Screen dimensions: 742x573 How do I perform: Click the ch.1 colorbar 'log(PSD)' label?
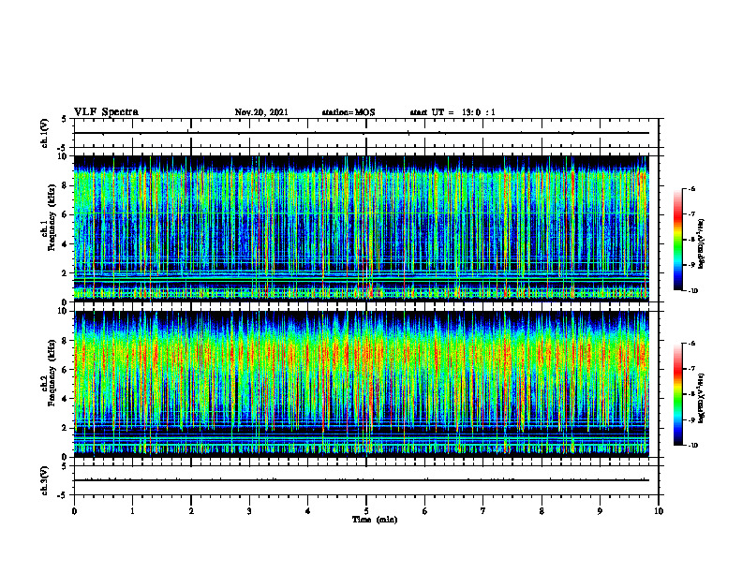pyautogui.click(x=702, y=244)
